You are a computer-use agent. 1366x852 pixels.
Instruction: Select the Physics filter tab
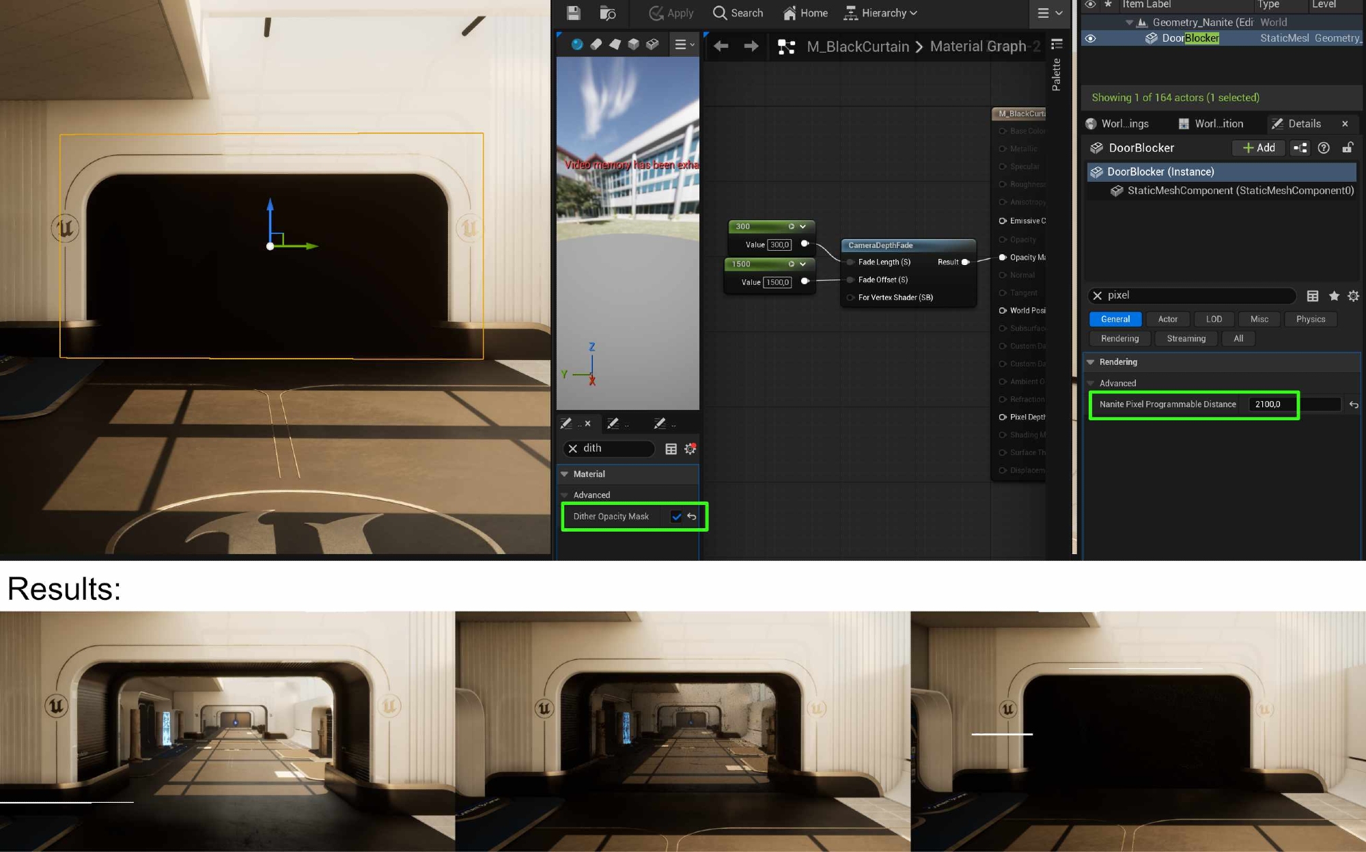coord(1310,319)
